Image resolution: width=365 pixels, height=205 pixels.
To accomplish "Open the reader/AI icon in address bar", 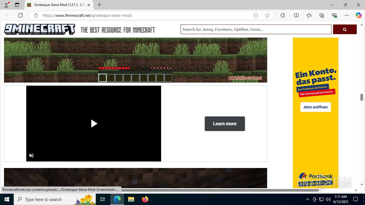I will [256, 15].
